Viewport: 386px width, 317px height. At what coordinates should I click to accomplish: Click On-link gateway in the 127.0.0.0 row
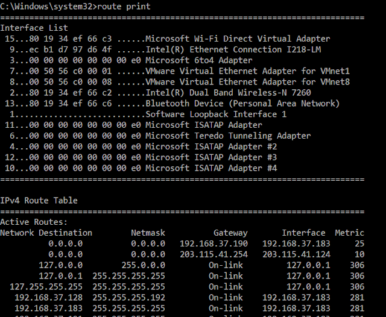226,265
